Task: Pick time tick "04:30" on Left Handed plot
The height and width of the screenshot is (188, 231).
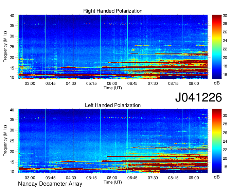Action: coord(71,178)
